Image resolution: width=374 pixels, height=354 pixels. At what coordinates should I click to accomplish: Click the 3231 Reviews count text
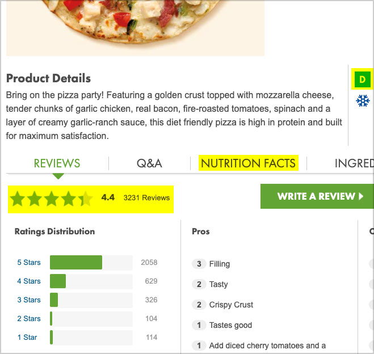tap(146, 198)
